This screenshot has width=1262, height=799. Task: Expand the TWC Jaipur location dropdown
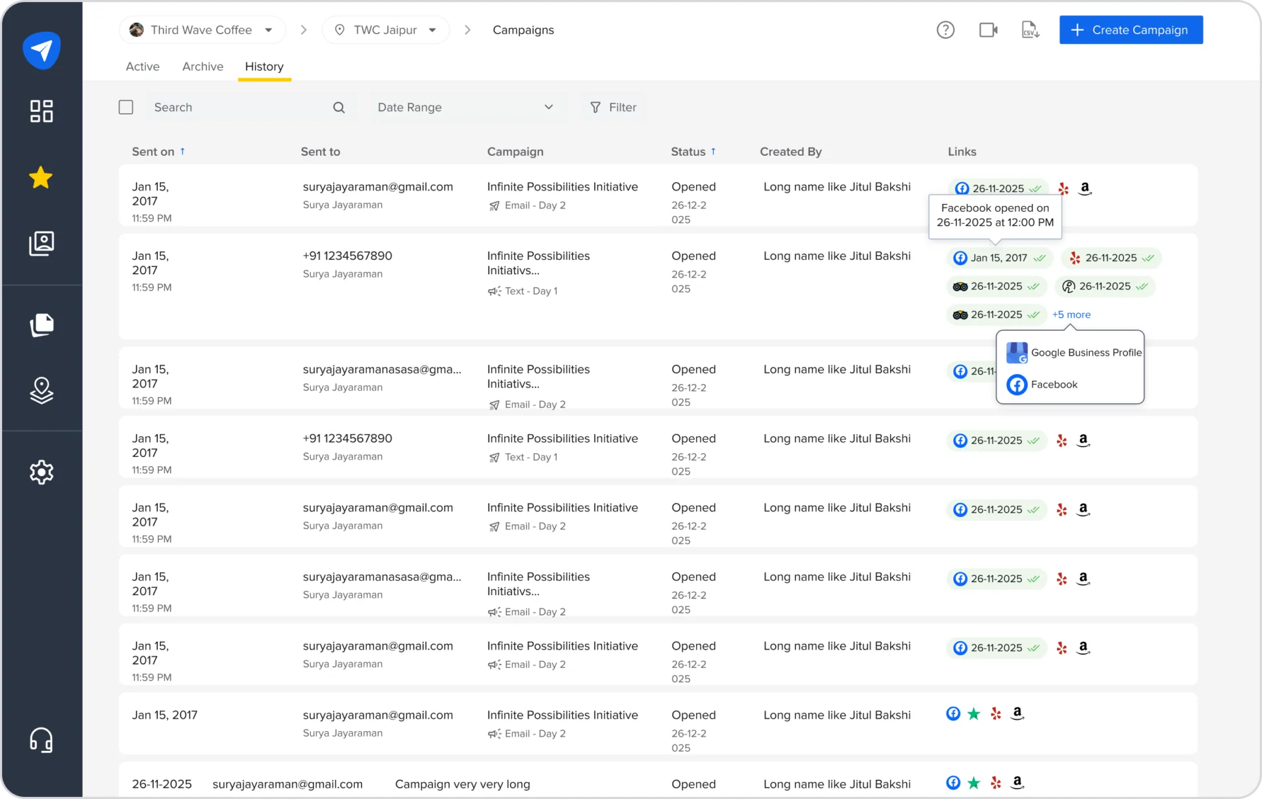coord(386,30)
